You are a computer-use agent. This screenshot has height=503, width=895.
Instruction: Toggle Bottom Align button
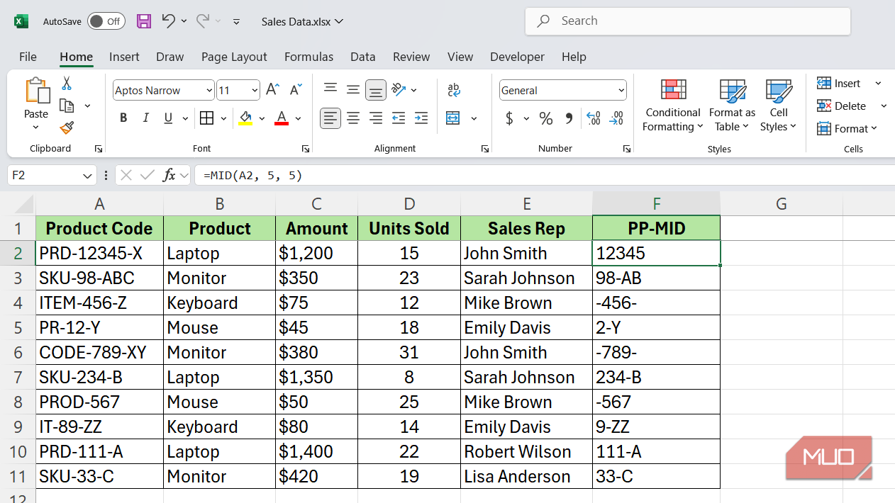click(375, 90)
